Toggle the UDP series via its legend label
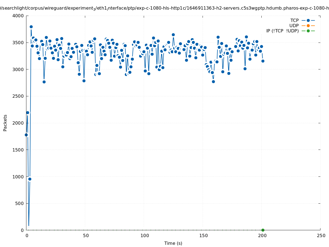 294,26
